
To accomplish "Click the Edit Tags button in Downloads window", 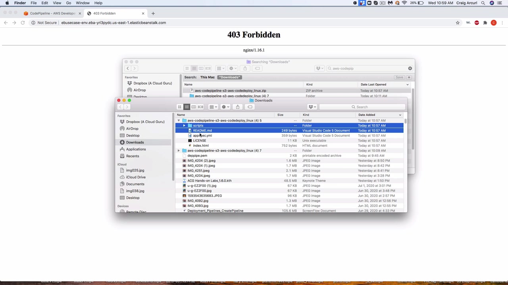I will click(250, 107).
